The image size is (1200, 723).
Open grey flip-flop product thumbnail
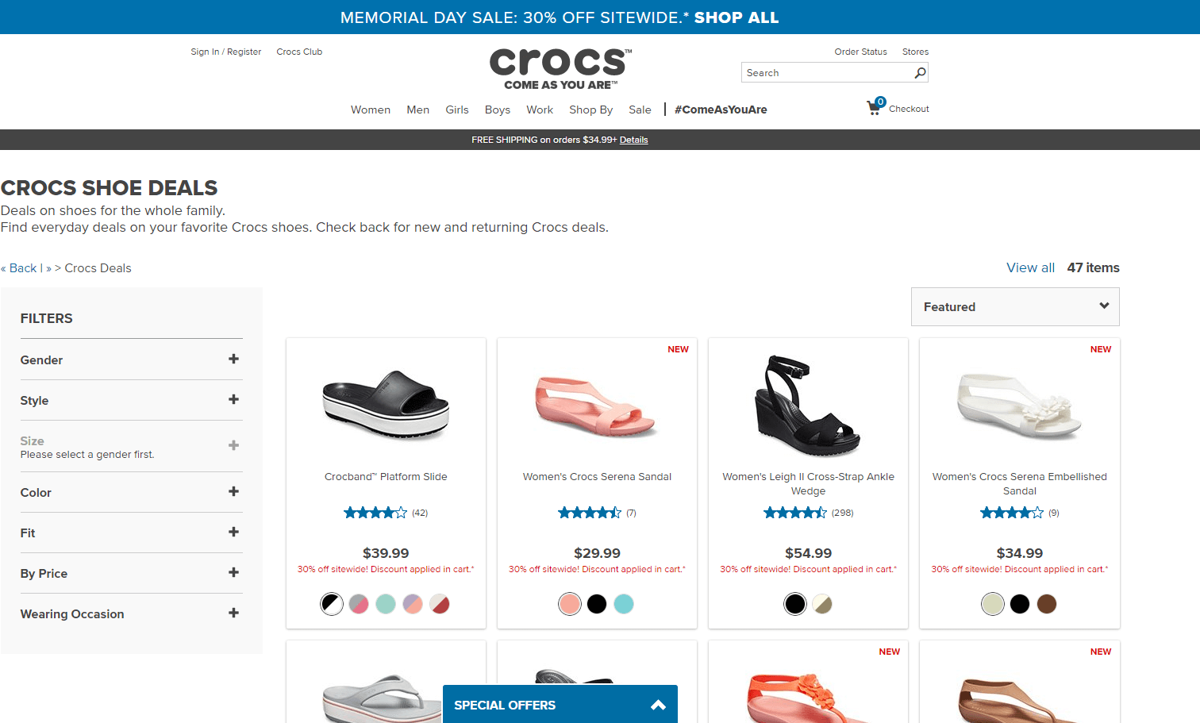click(x=383, y=698)
